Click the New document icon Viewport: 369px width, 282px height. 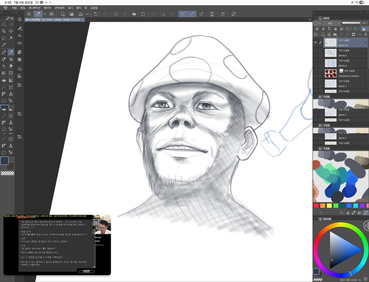pyautogui.click(x=63, y=14)
